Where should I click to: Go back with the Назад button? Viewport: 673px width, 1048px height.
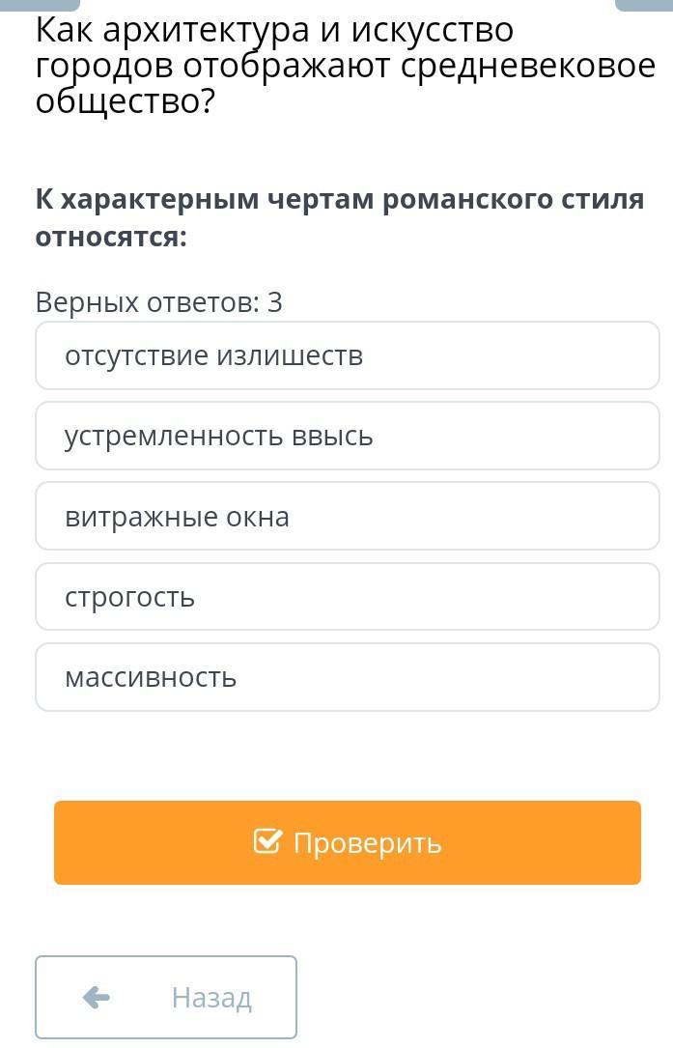click(166, 997)
